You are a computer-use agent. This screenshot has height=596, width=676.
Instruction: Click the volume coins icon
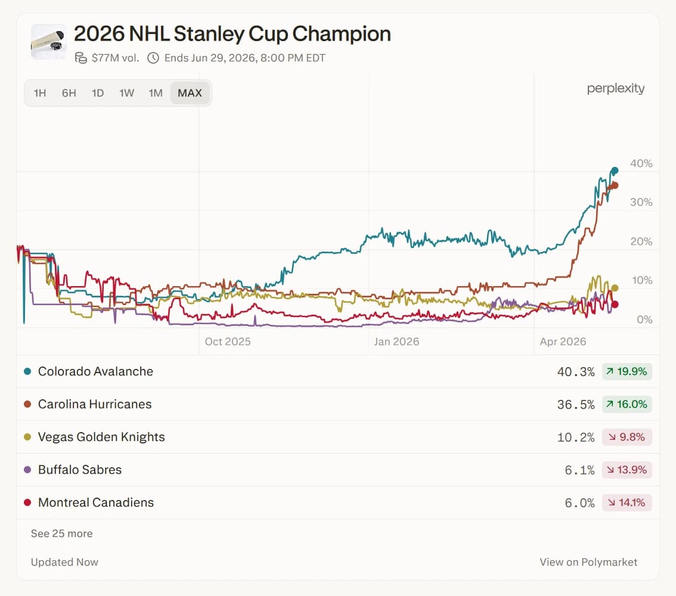pos(80,58)
